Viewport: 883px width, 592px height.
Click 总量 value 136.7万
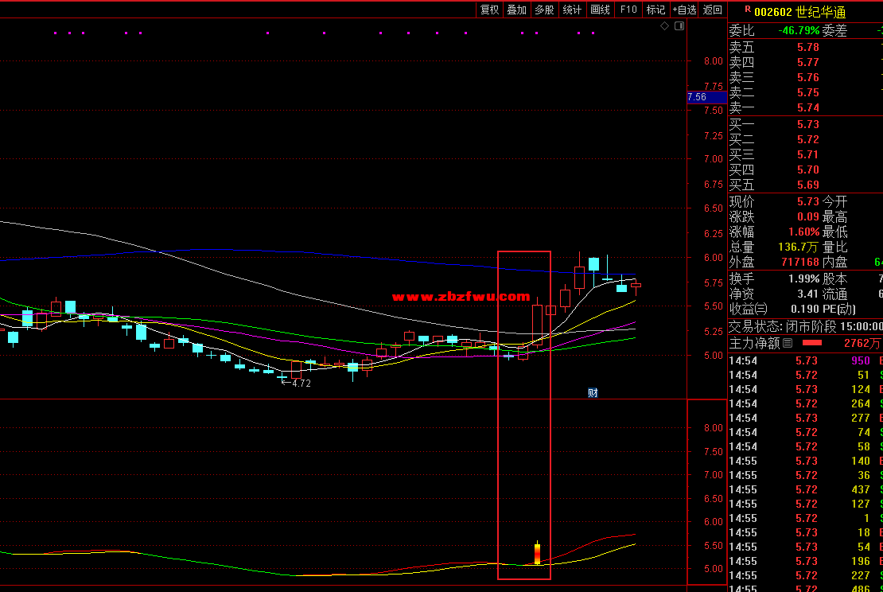(798, 247)
